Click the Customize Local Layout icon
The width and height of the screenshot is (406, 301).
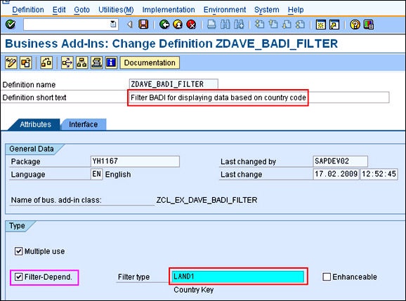369,25
